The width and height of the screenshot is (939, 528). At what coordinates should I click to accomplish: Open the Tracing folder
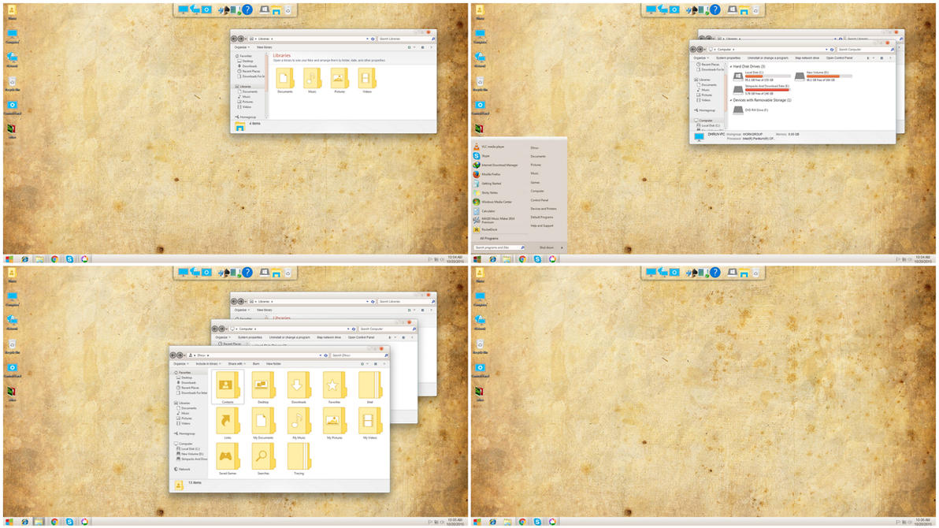coord(299,456)
